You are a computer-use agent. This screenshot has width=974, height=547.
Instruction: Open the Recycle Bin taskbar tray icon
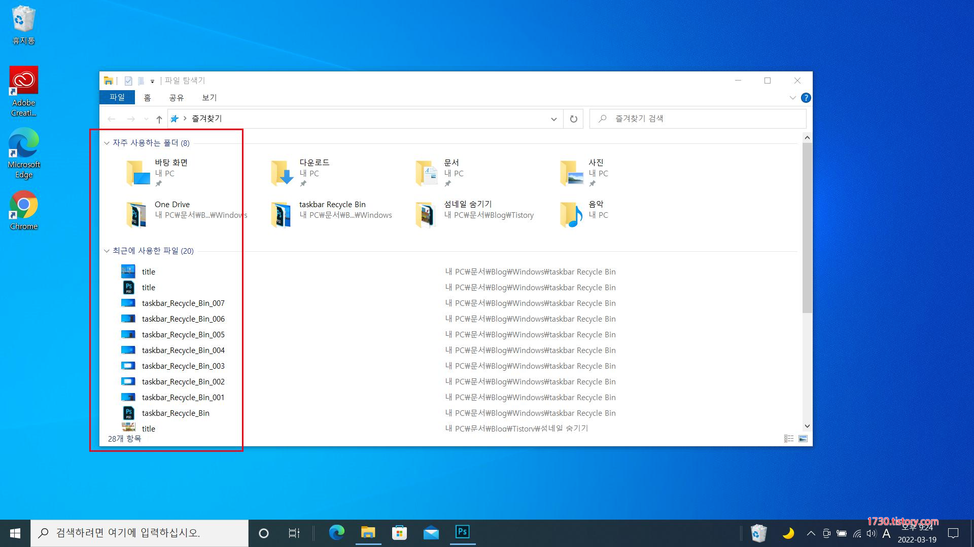pyautogui.click(x=758, y=533)
